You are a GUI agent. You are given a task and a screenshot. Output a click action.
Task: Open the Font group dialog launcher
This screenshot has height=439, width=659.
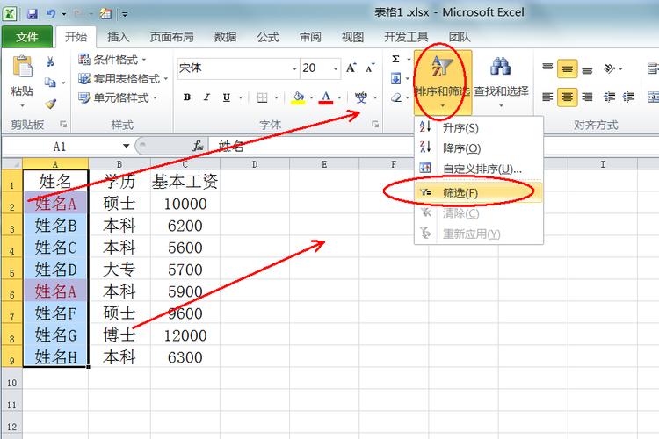tap(375, 125)
